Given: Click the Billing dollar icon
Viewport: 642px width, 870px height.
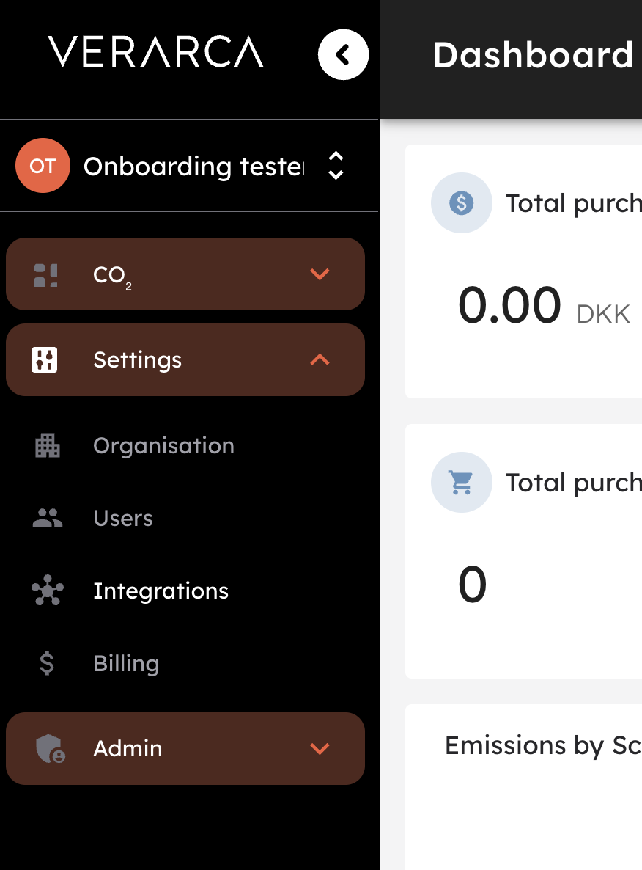Looking at the screenshot, I should tap(47, 663).
